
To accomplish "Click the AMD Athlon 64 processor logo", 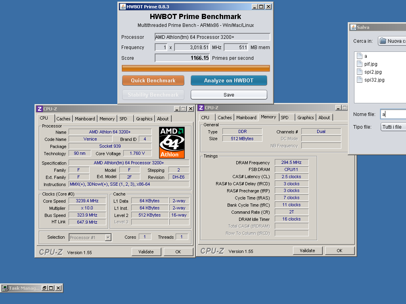I will 172,142.
